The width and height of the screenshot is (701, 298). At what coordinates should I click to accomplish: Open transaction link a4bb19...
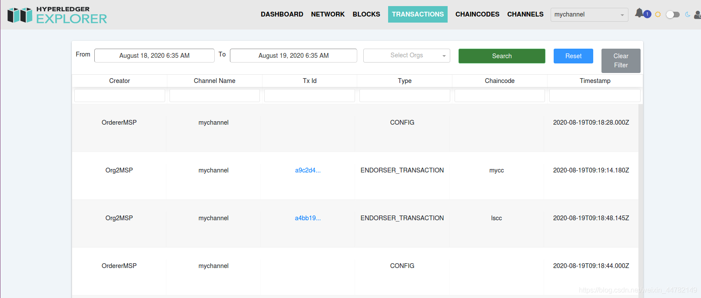coord(308,218)
